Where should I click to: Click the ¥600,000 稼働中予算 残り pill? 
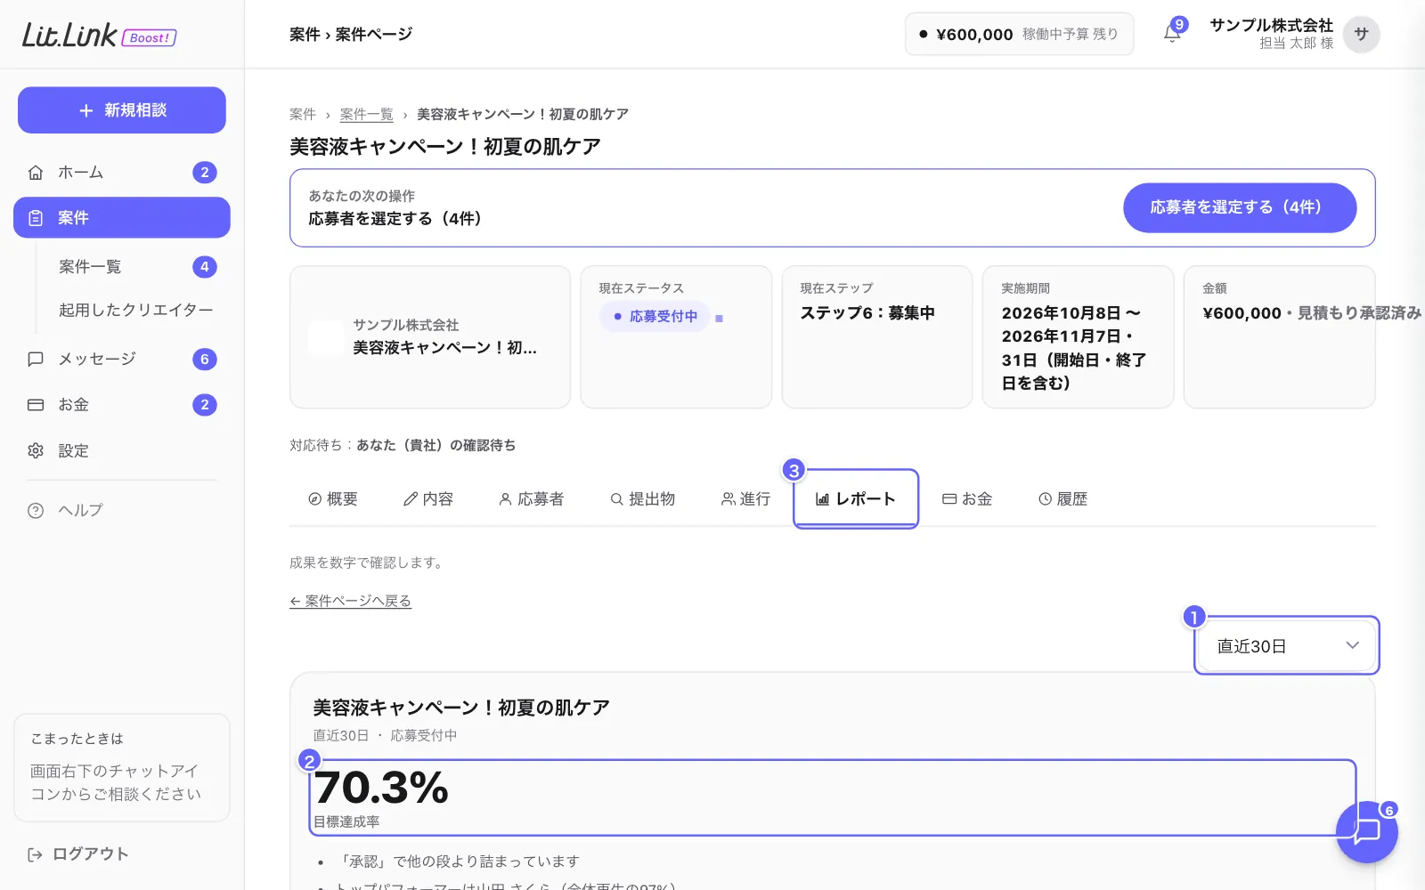(x=1019, y=35)
